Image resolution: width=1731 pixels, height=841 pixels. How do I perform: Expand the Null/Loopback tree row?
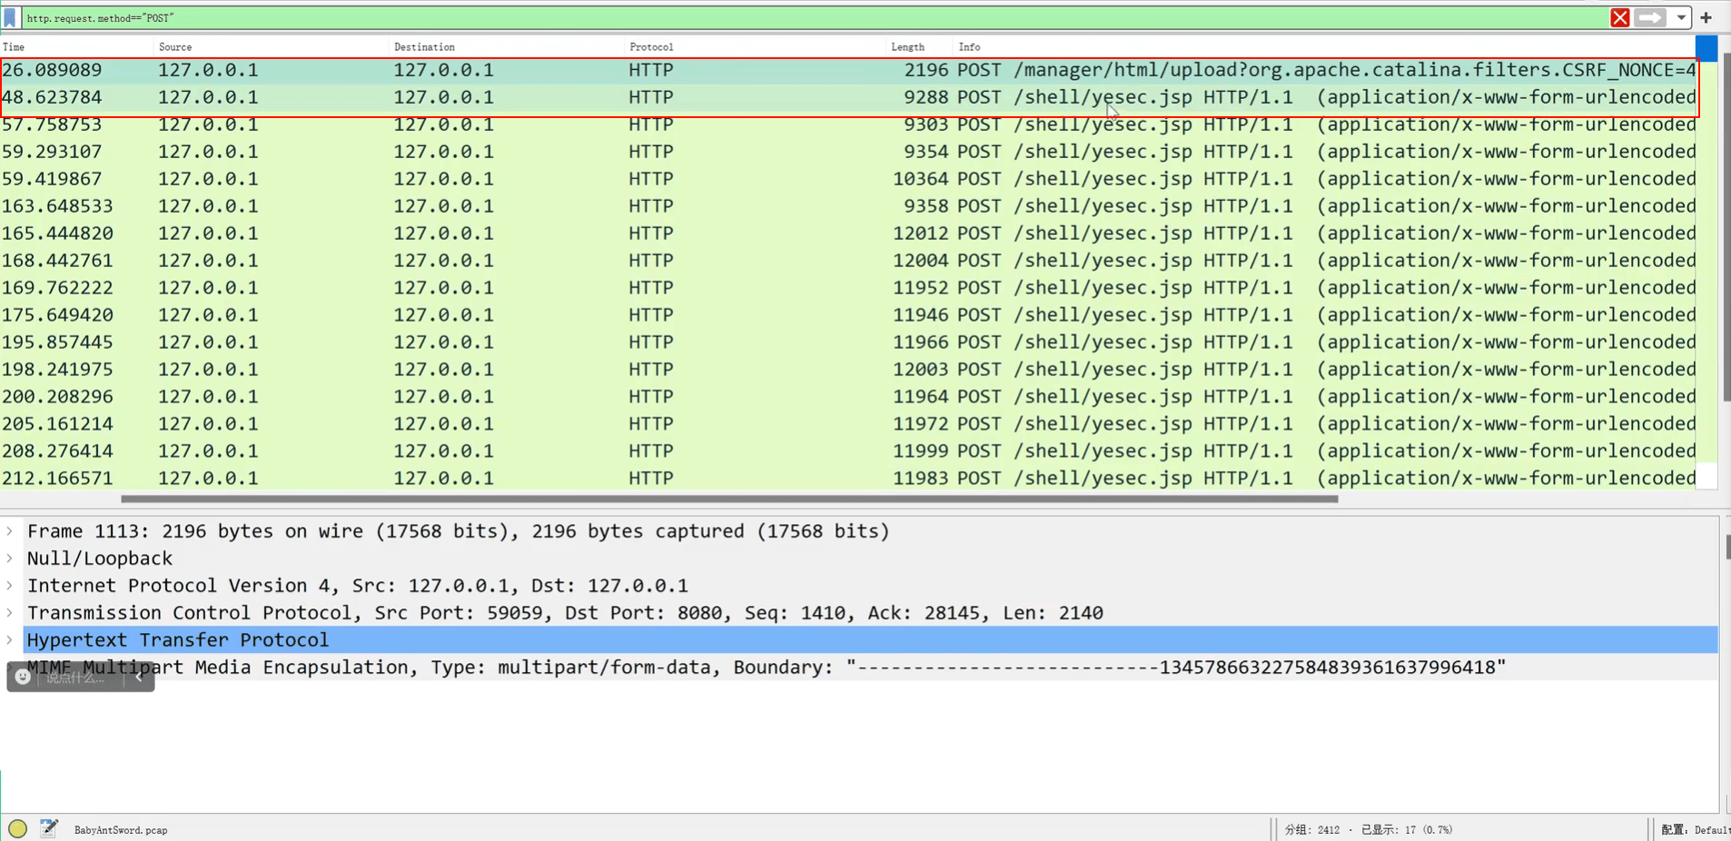10,559
